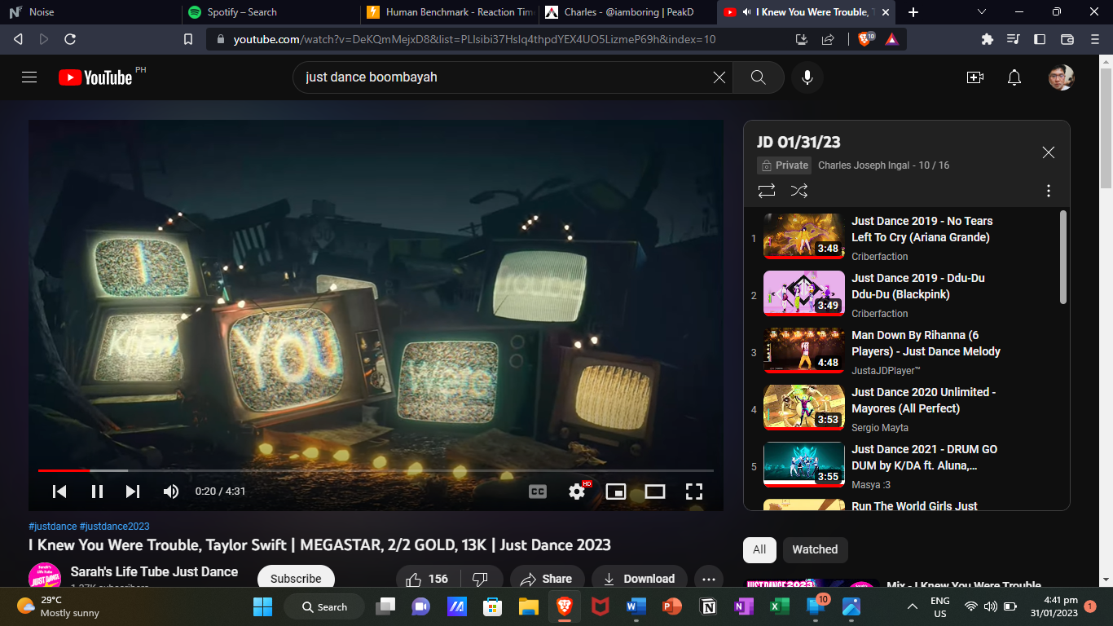
Task: Open more actions ellipsis below video
Action: click(709, 577)
